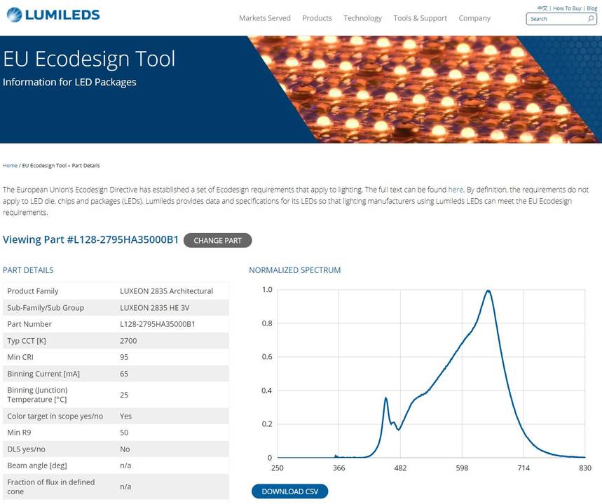Click 'Information for LED Packages' subtitle

click(69, 82)
